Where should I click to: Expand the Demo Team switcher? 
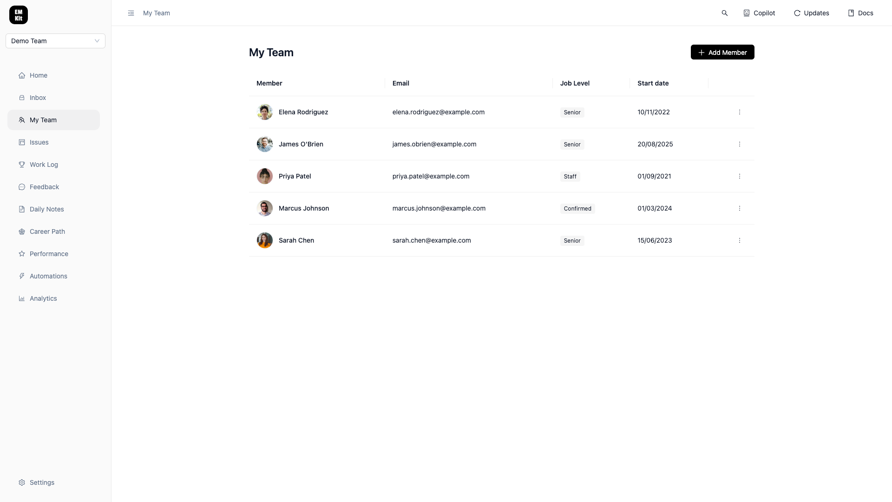[55, 41]
